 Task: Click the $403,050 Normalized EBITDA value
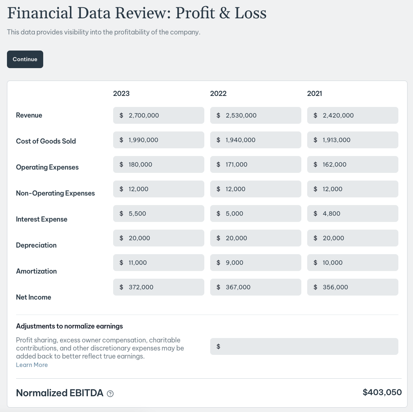pos(382,392)
